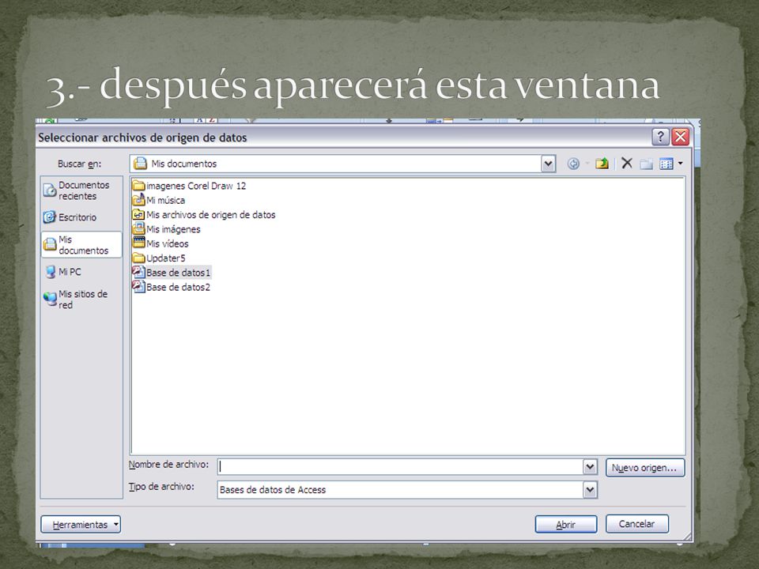Select Mis archivos de origen de datos
Image resolution: width=759 pixels, height=569 pixels.
pos(204,215)
